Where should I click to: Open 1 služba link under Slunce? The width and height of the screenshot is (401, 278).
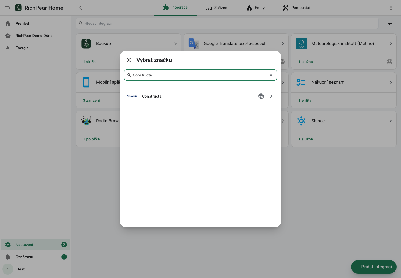click(305, 139)
